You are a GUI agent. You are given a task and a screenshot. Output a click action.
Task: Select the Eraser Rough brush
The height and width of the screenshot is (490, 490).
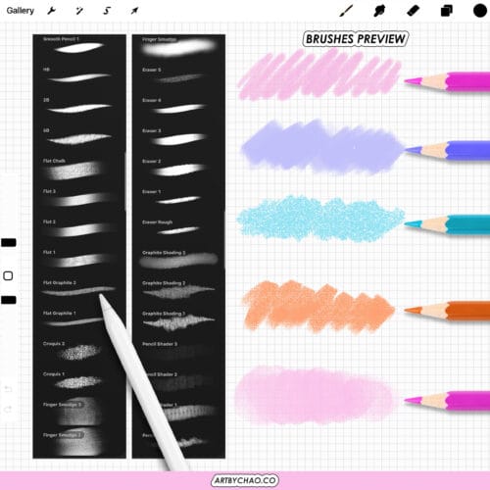178,228
